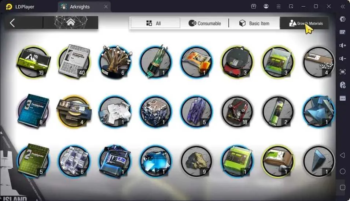Select the brown and green wrapped item
The width and height of the screenshot is (350, 201).
[278, 161]
